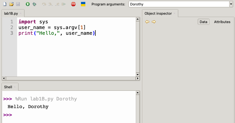Expand the Program arguments dropdown arrow
Viewport: 235px width, 123px height.
[x=231, y=4]
